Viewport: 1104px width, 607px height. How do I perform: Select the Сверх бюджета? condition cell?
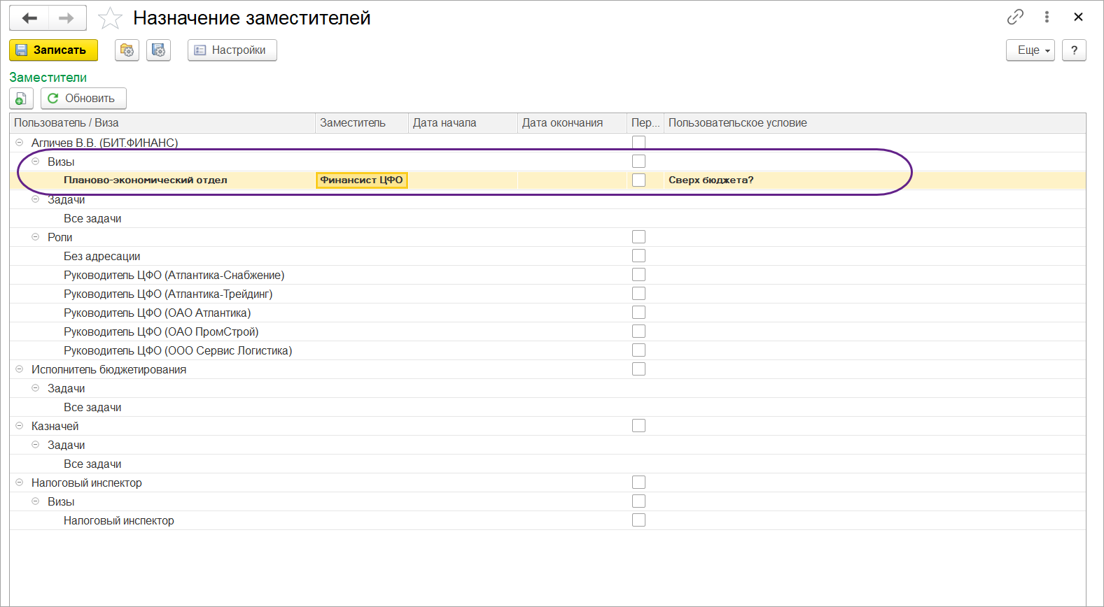[874, 180]
